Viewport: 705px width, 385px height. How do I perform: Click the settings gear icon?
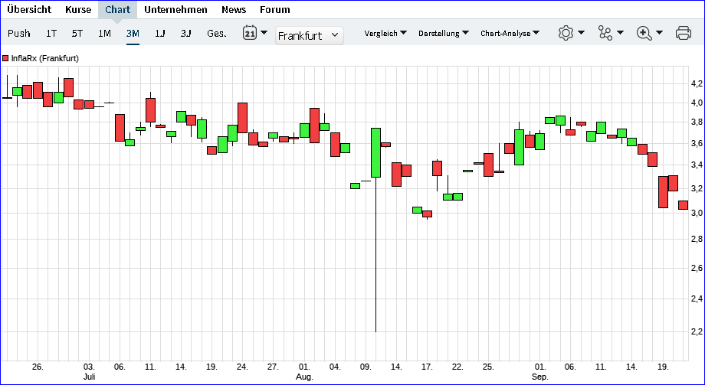point(566,33)
